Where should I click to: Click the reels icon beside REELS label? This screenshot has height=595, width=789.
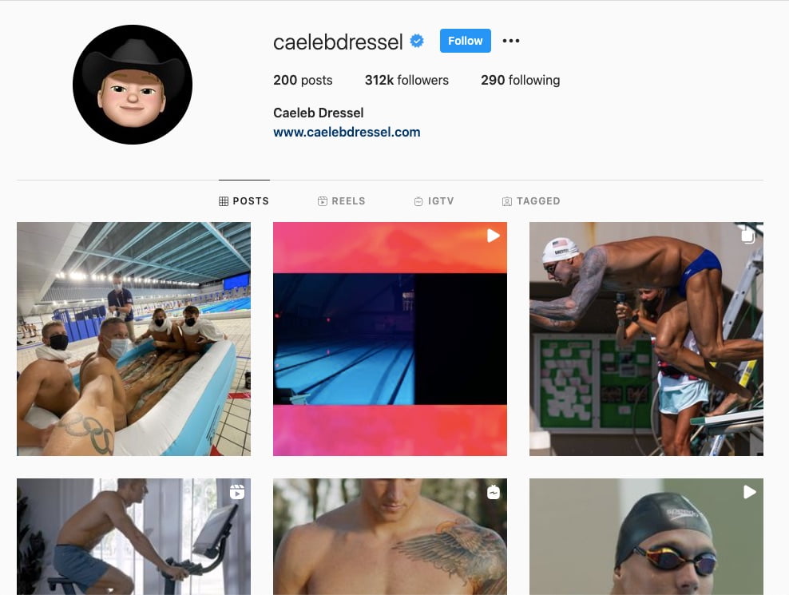pyautogui.click(x=323, y=201)
